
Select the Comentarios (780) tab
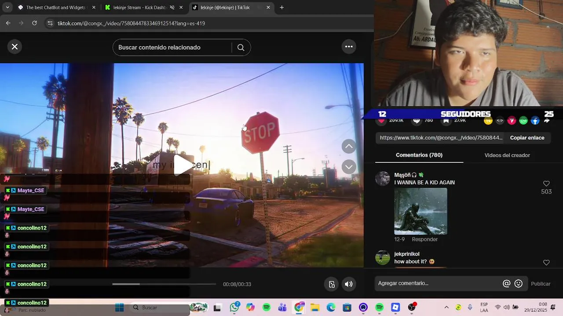(x=419, y=155)
